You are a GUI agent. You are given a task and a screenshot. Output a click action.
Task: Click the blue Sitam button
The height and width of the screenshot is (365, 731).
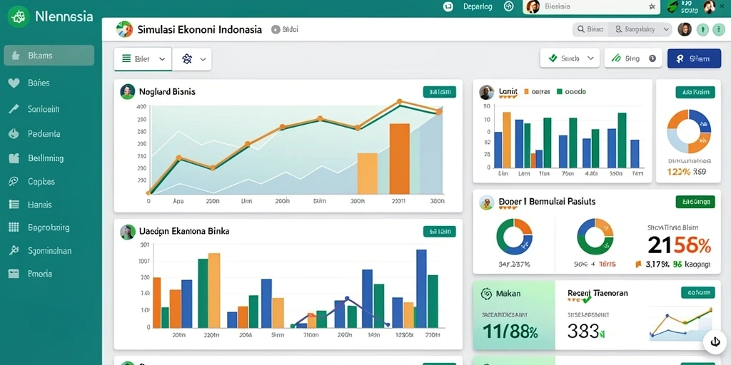(x=694, y=58)
